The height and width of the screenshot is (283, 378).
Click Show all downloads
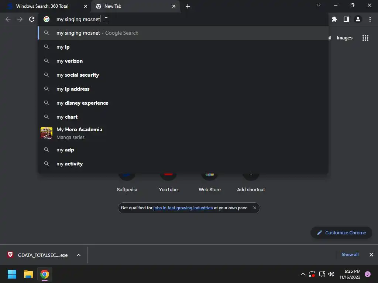(350, 255)
